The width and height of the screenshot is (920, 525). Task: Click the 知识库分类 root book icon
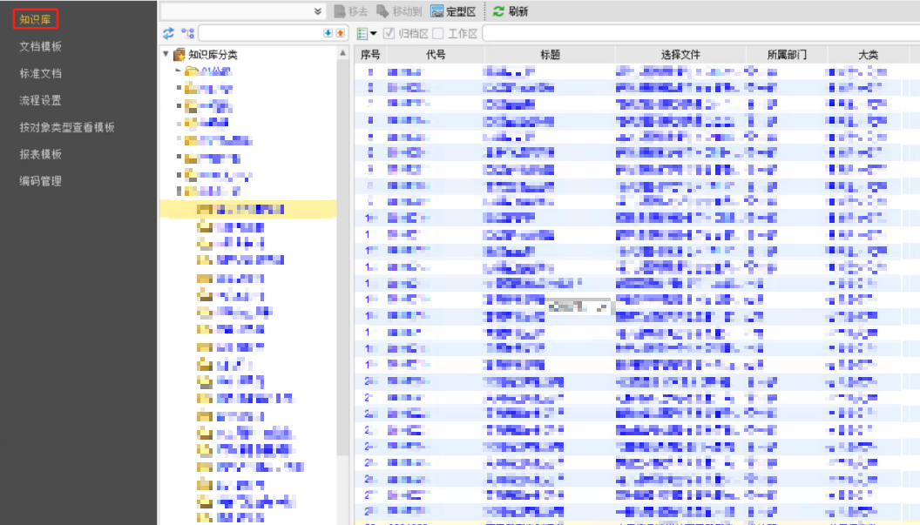(x=179, y=55)
